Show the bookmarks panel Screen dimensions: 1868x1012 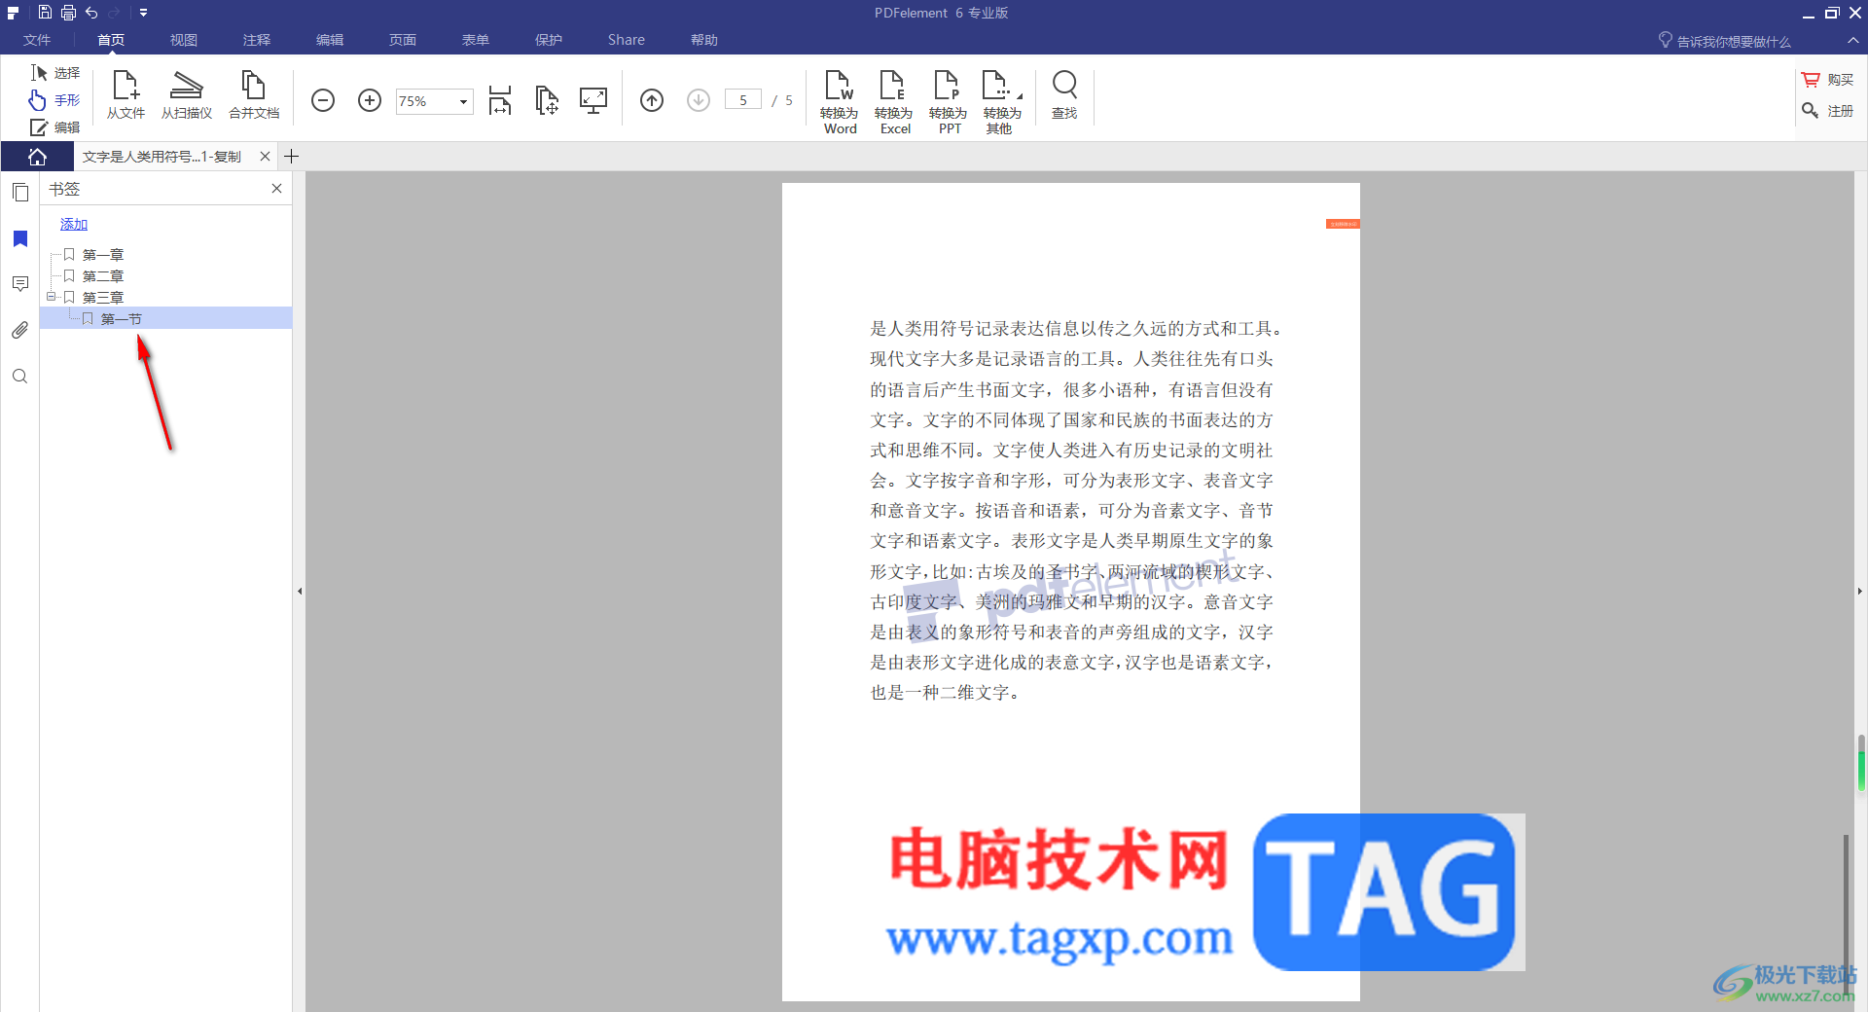(x=20, y=238)
